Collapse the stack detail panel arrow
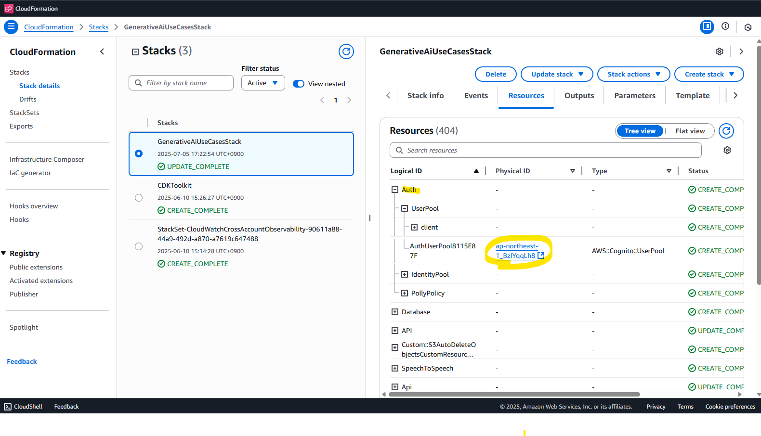The height and width of the screenshot is (436, 761). point(741,51)
